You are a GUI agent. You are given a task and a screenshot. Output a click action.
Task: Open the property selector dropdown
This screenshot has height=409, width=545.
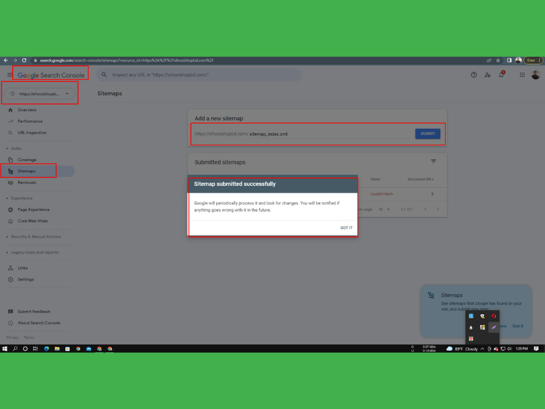click(x=40, y=94)
